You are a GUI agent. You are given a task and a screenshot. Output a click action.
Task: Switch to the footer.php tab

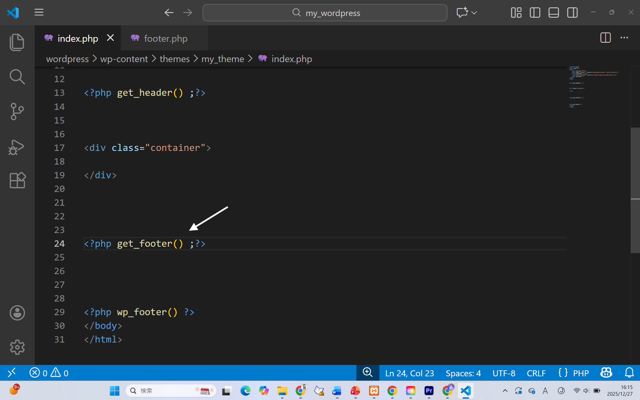click(166, 38)
